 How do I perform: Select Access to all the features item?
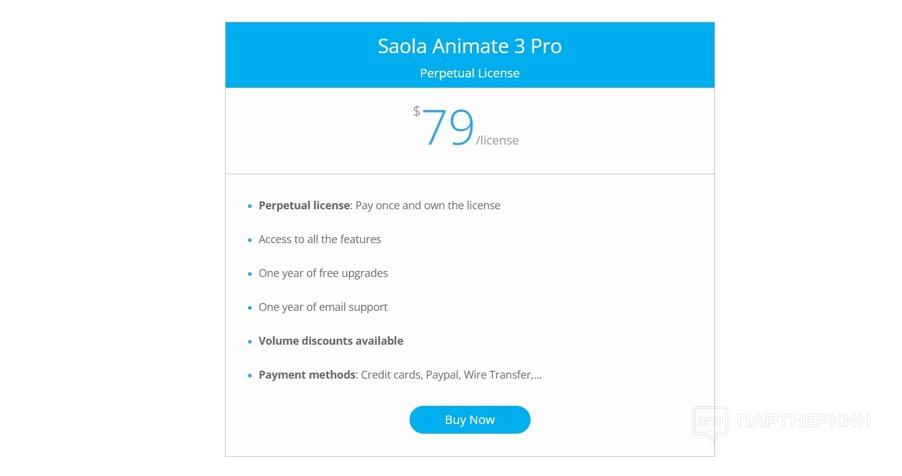319,240
